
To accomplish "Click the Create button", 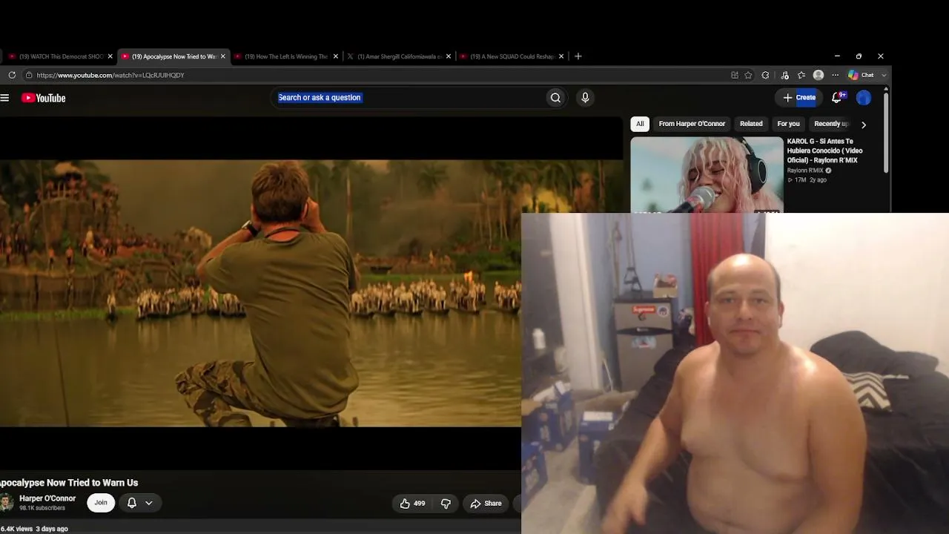I will click(x=799, y=98).
